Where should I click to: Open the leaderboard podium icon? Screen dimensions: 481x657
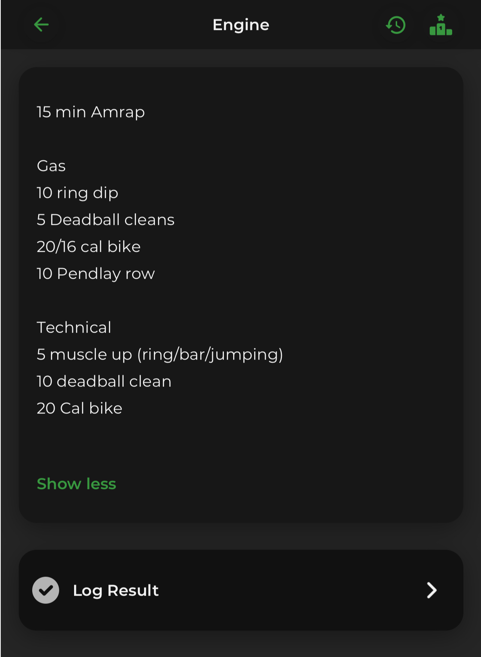(x=441, y=25)
